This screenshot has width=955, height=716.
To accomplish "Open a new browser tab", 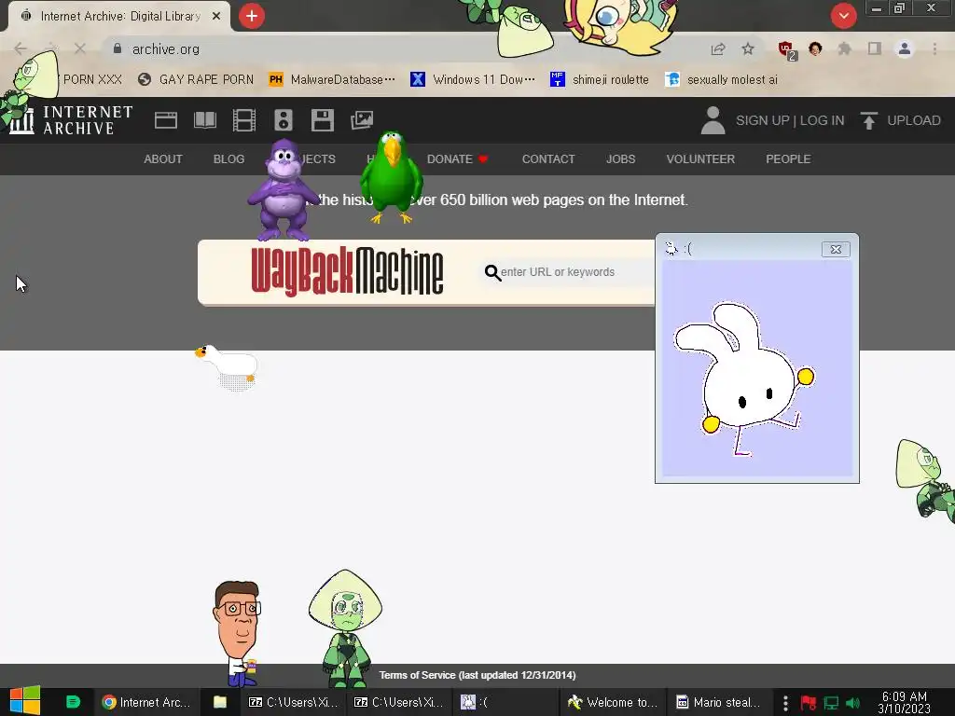I will [252, 16].
